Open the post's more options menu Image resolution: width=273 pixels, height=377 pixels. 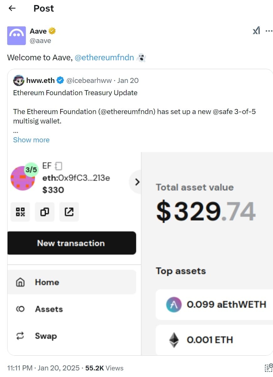[269, 30]
